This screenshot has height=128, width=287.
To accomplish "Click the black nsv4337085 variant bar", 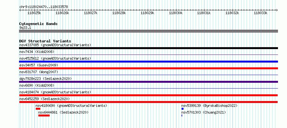I will (148, 48).
